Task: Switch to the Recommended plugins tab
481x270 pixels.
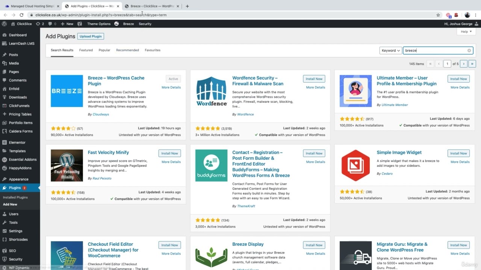Action: tap(127, 50)
